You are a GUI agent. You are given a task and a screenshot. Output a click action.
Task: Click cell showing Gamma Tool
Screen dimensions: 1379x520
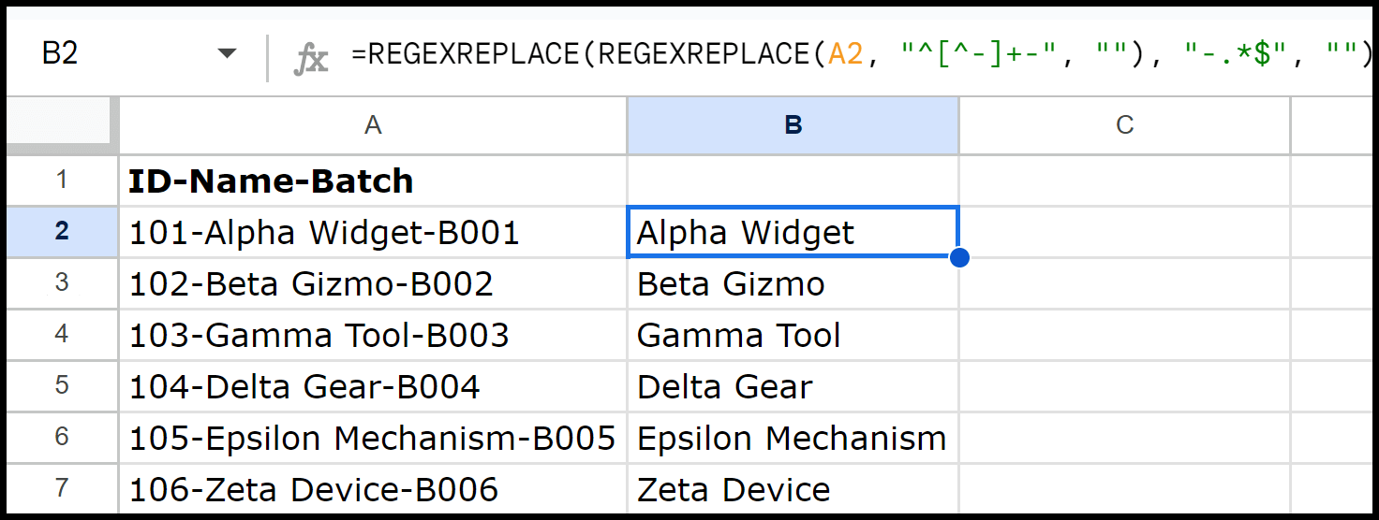pyautogui.click(x=793, y=335)
